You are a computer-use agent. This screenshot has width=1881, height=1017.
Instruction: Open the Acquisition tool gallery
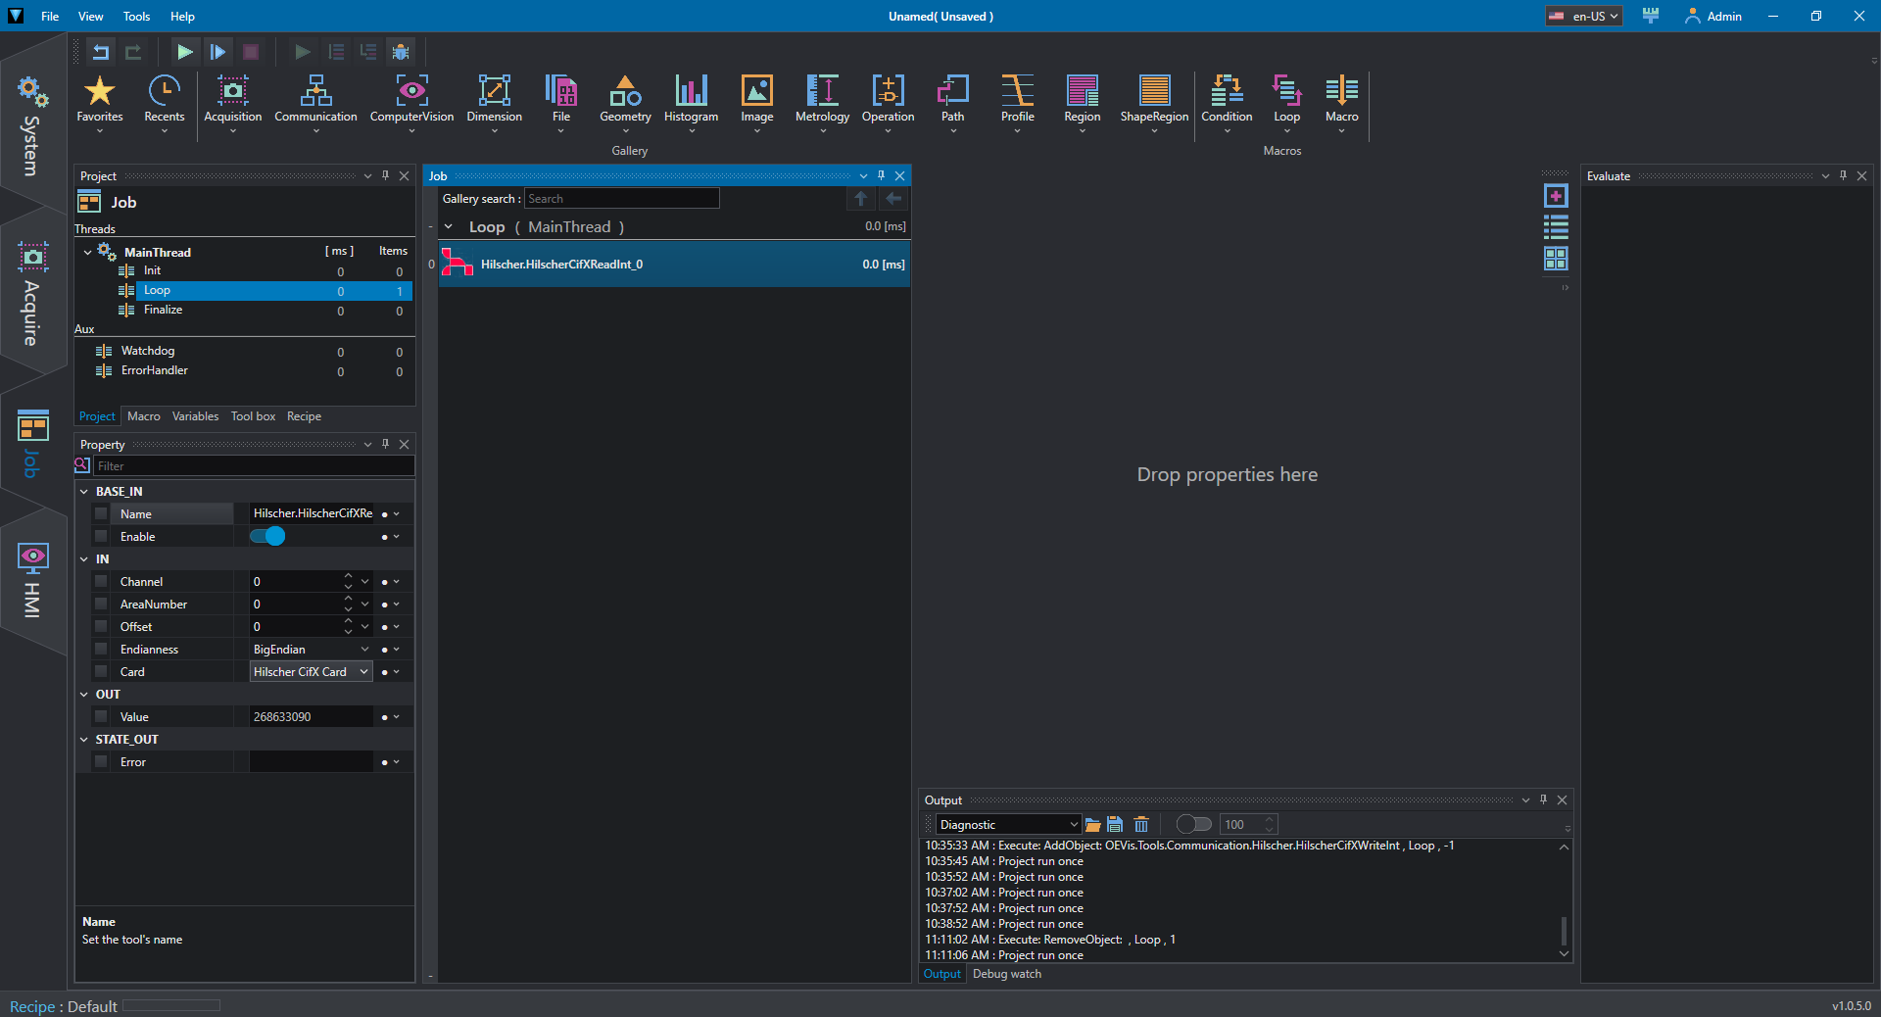coord(232,99)
